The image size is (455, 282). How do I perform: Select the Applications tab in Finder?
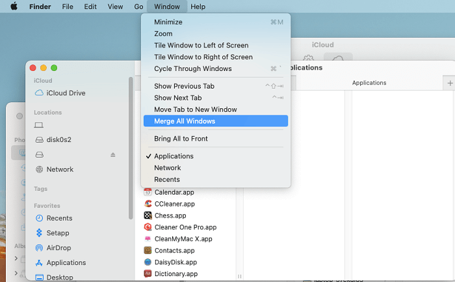(369, 83)
